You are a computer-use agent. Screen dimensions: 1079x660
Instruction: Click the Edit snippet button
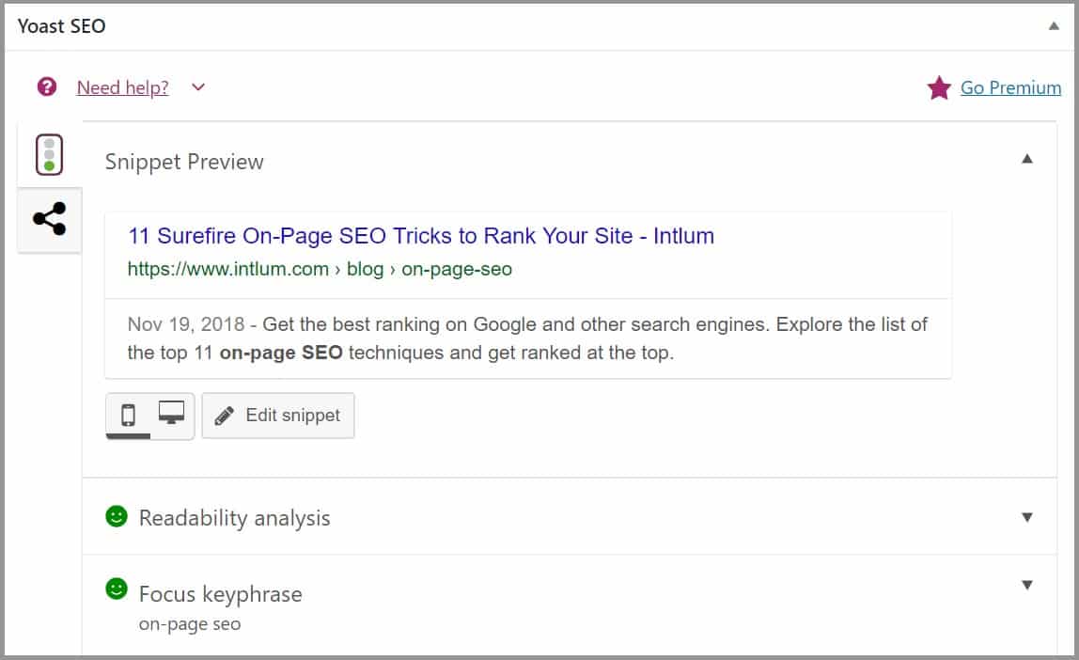coord(278,416)
